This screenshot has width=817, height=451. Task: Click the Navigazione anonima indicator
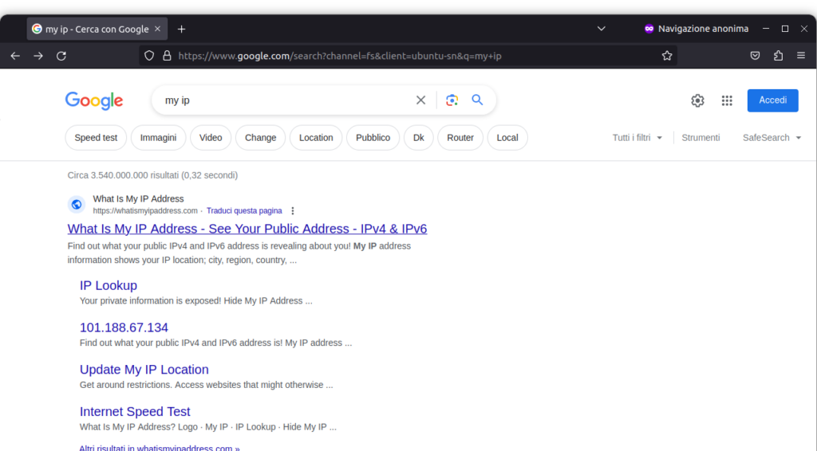(696, 29)
